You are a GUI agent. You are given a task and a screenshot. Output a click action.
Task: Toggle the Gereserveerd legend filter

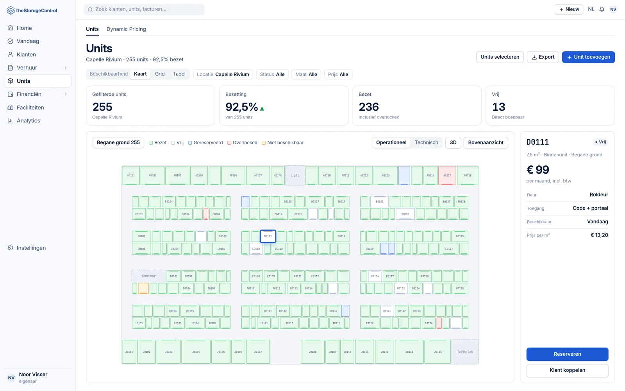click(x=205, y=143)
